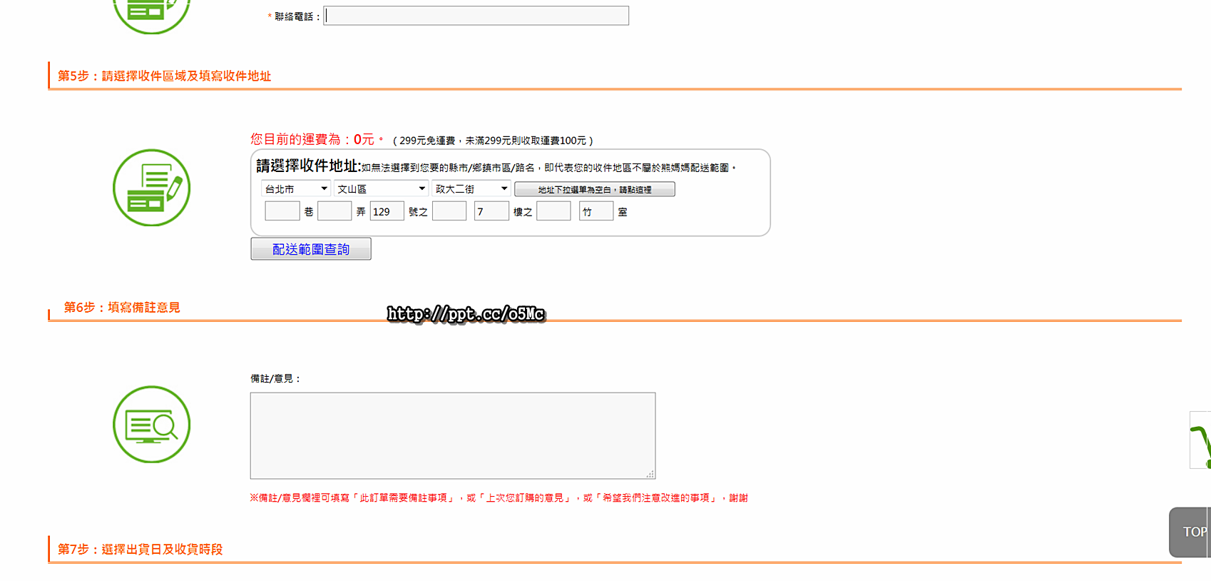Focus the 聯絡電話 phone input field
Viewport: 1211px width, 581px height.
[x=476, y=16]
